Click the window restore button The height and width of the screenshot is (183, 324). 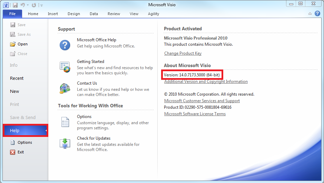301,3
